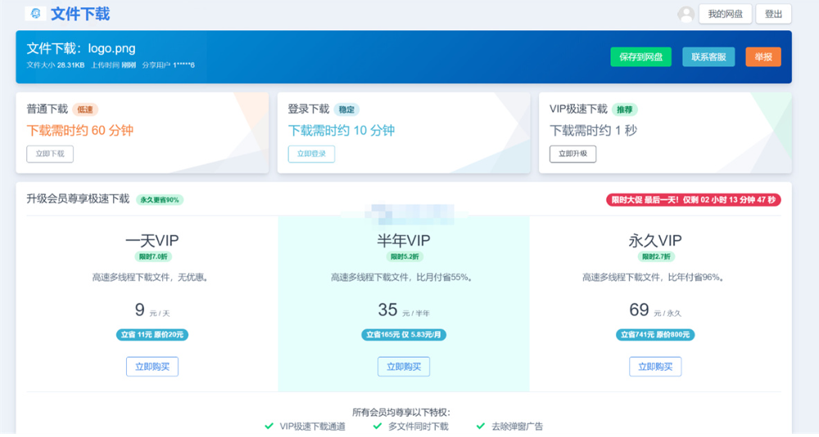Click the 所有会员均尊享以下特权 text
819x437 pixels.
point(401,412)
